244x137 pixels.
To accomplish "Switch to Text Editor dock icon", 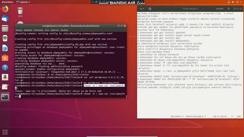I will (5, 87).
